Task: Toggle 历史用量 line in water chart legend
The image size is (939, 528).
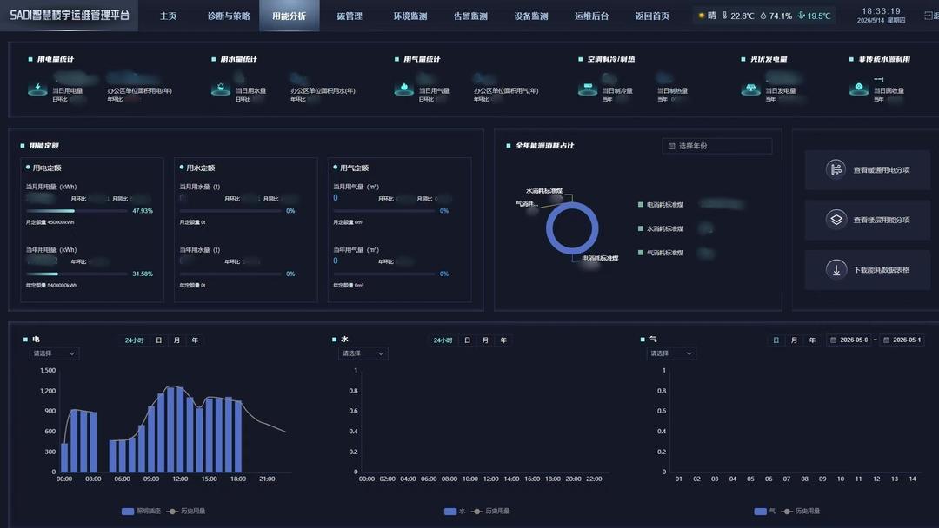Action: click(x=490, y=511)
